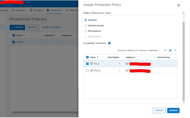Image resolution: width=190 pixels, height=118 pixels.
Task: Click the CANCEL button
Action: click(159, 110)
